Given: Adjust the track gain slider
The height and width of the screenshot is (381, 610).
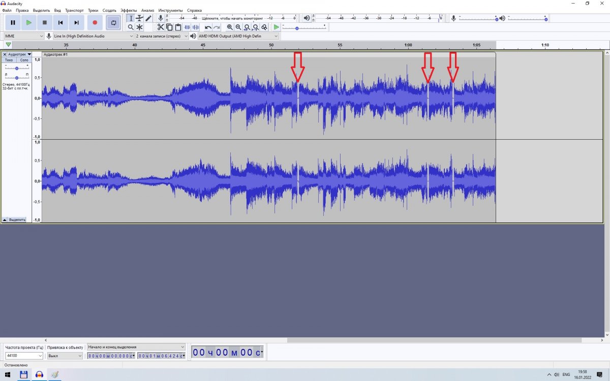Looking at the screenshot, I should click(17, 68).
